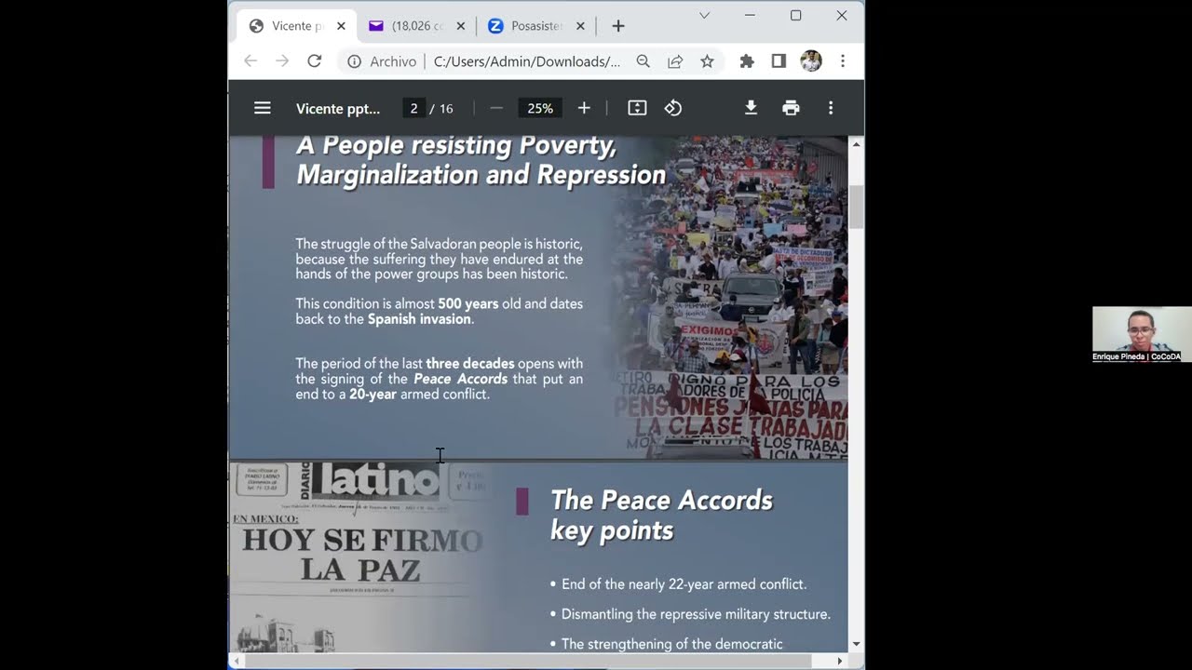Bookmark this tab with star icon

[x=707, y=61]
